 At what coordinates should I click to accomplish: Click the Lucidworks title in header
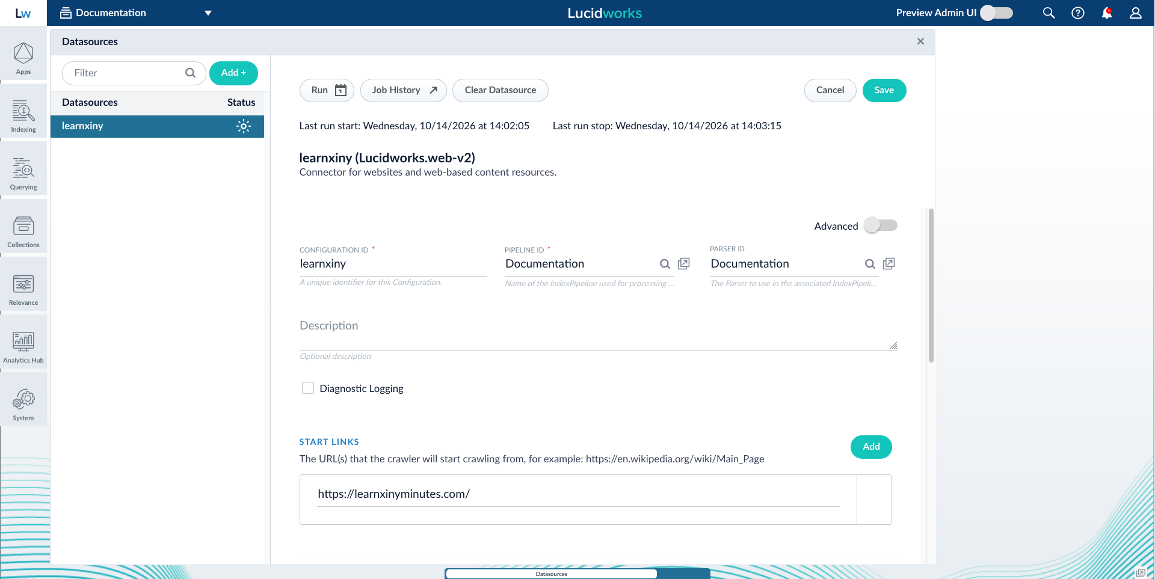(x=605, y=13)
